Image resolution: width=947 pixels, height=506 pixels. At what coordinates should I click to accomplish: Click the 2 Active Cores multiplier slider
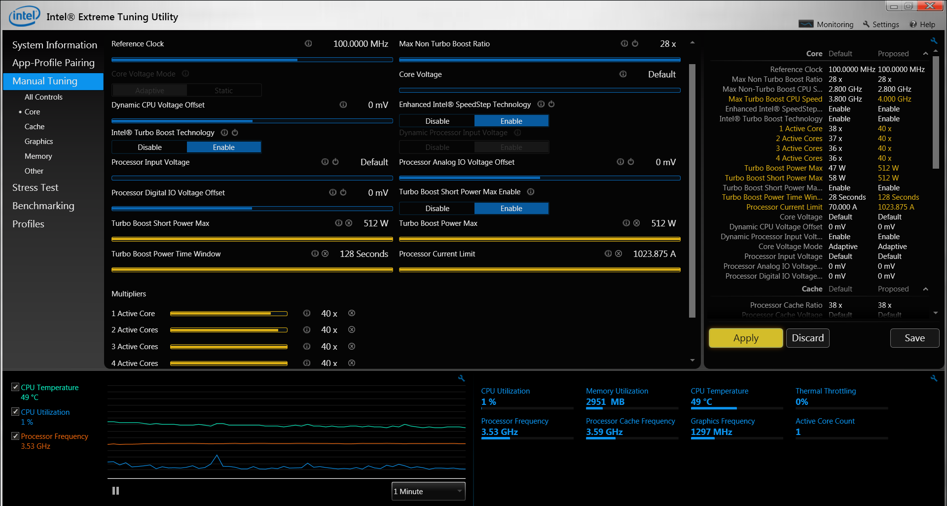(228, 330)
